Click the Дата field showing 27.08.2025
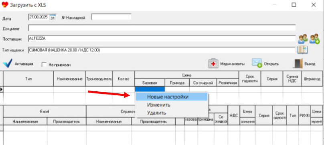Screen dimensions: 324x145 pos(39,17)
